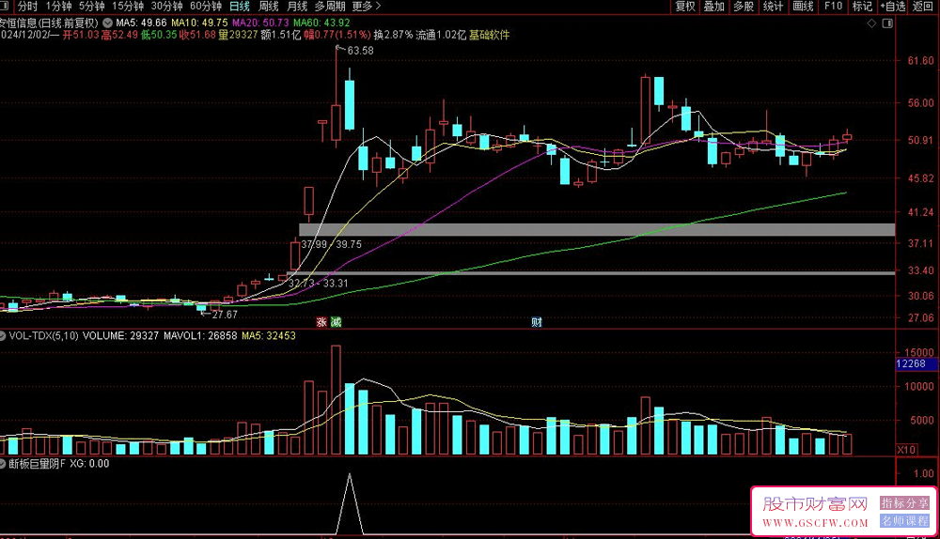Click the MAVOL1: 26858 value
The image size is (940, 539).
200,336
